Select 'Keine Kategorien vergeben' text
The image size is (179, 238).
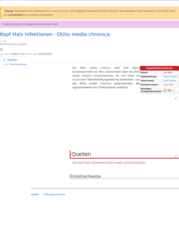click(14, 44)
